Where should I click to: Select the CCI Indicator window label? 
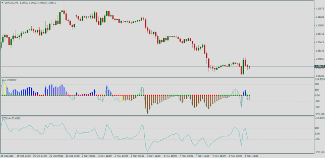(9, 80)
